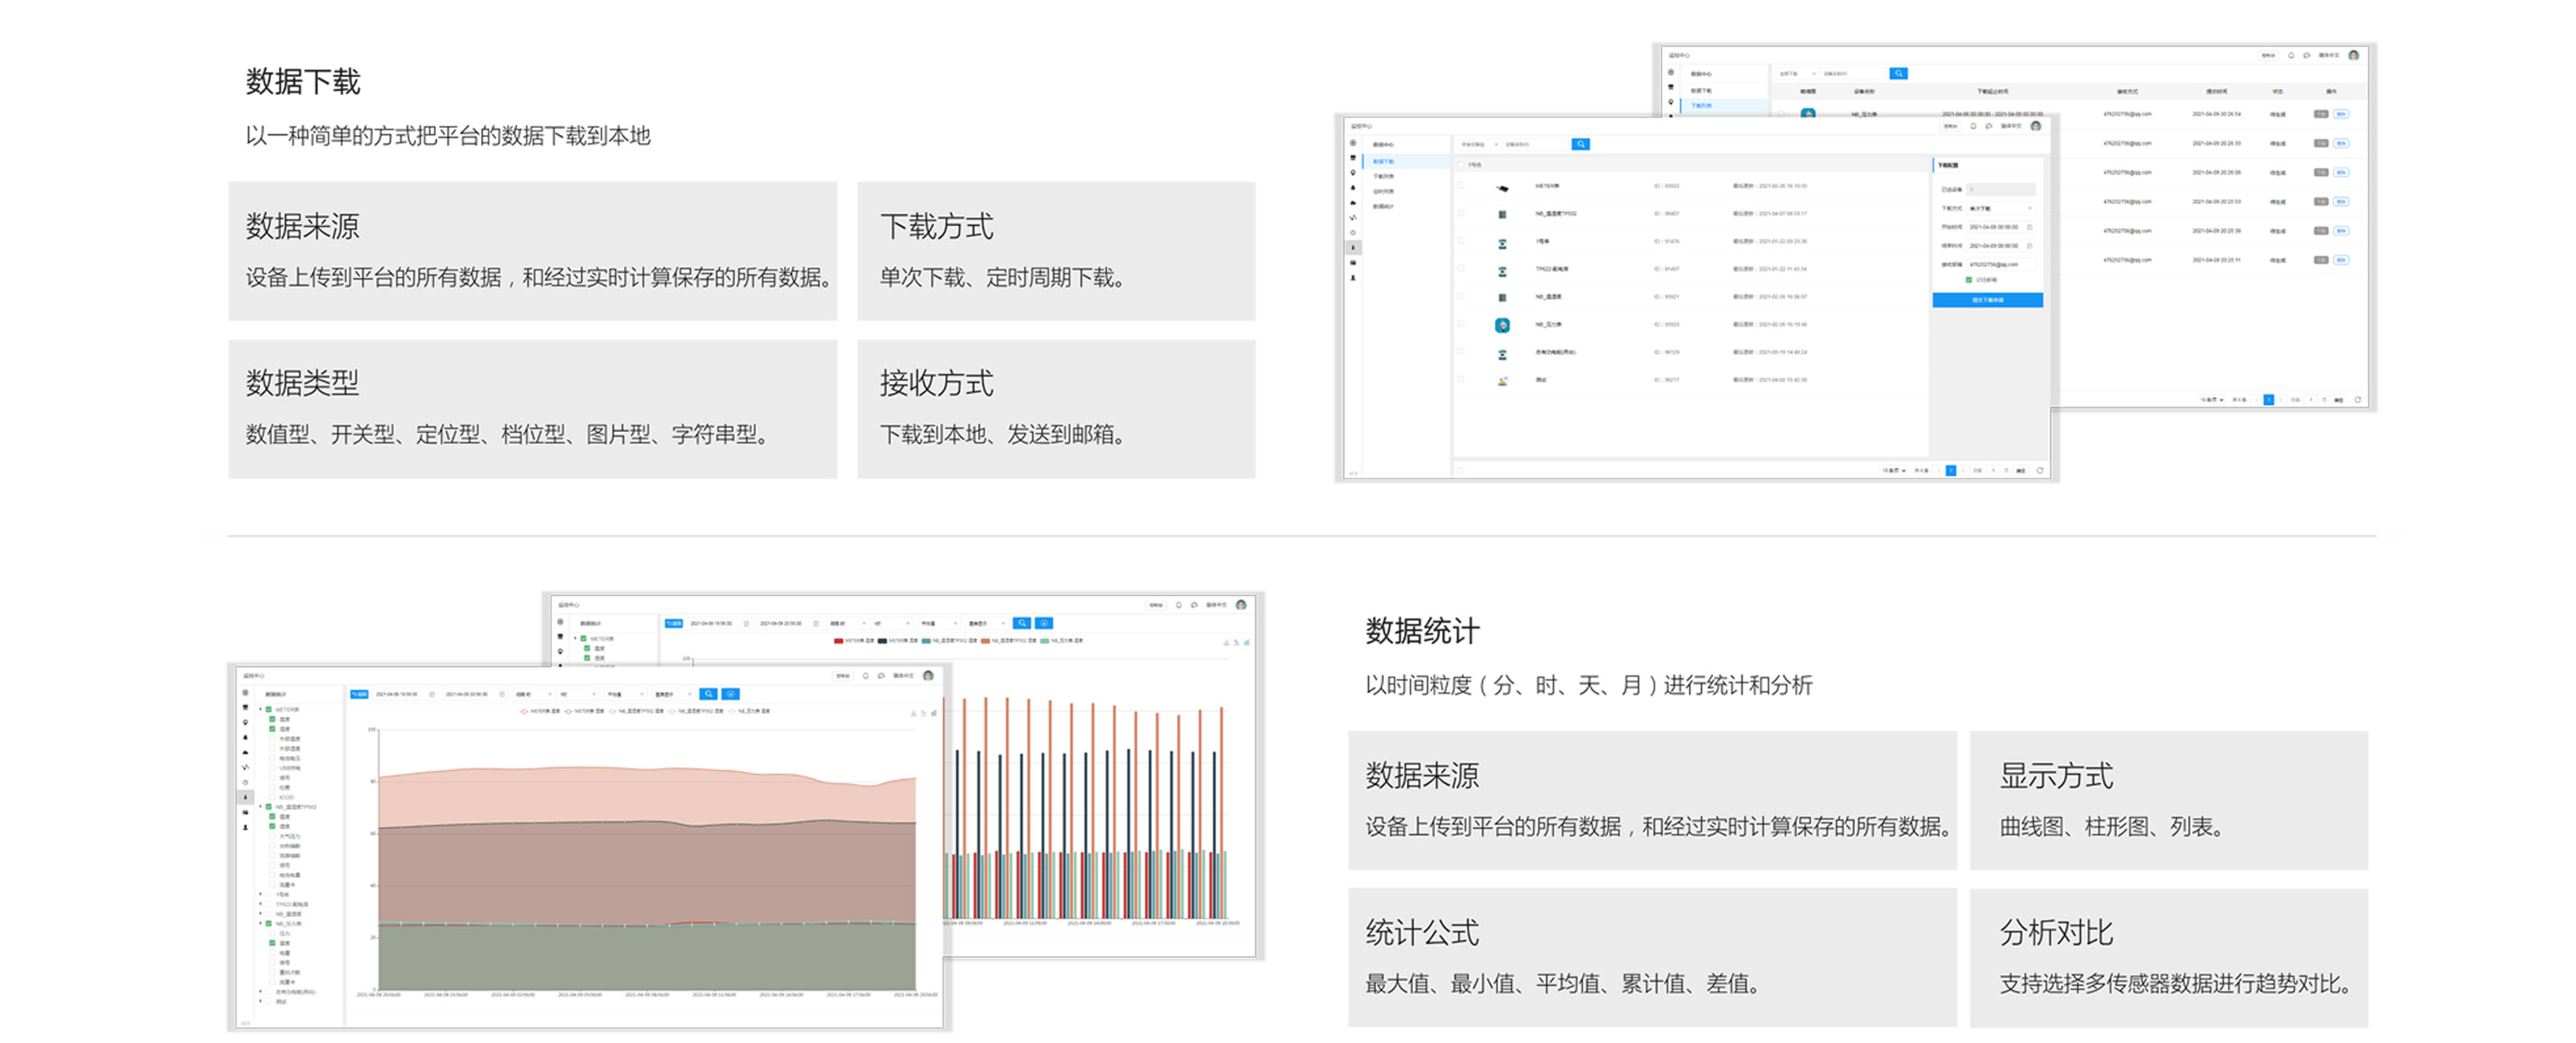
Task: Click blue search button in front download window
Action: click(x=1580, y=145)
